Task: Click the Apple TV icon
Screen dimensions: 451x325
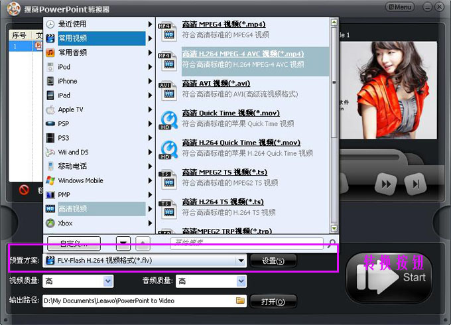Action: (x=50, y=109)
